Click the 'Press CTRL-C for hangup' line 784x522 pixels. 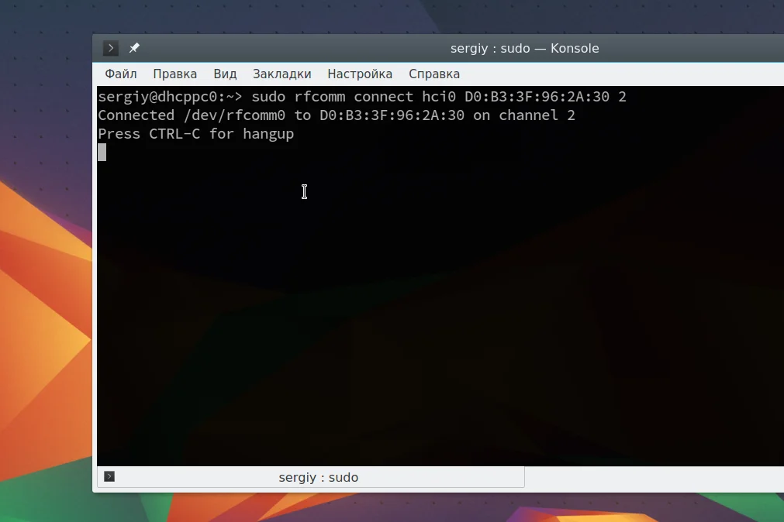196,134
